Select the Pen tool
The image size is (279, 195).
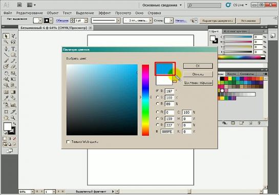[6, 48]
